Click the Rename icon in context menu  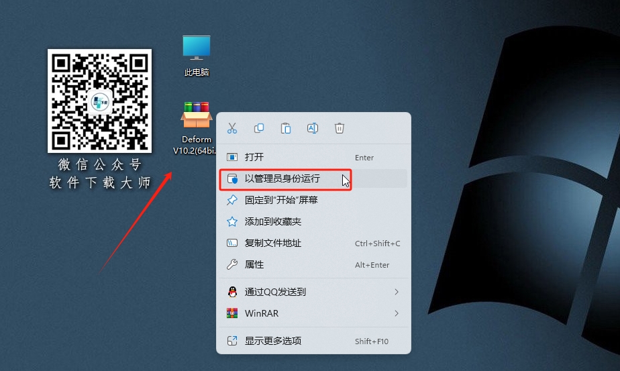313,128
